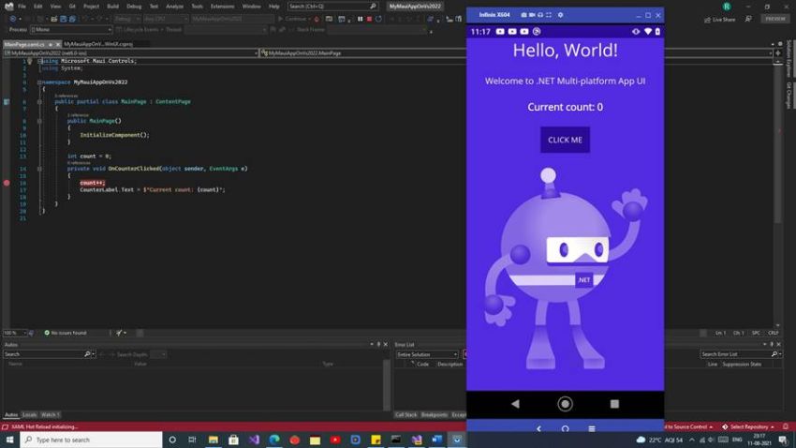Click the screenshot camera icon in device window
Screen dimensions: 796x448
pyautogui.click(x=523, y=15)
